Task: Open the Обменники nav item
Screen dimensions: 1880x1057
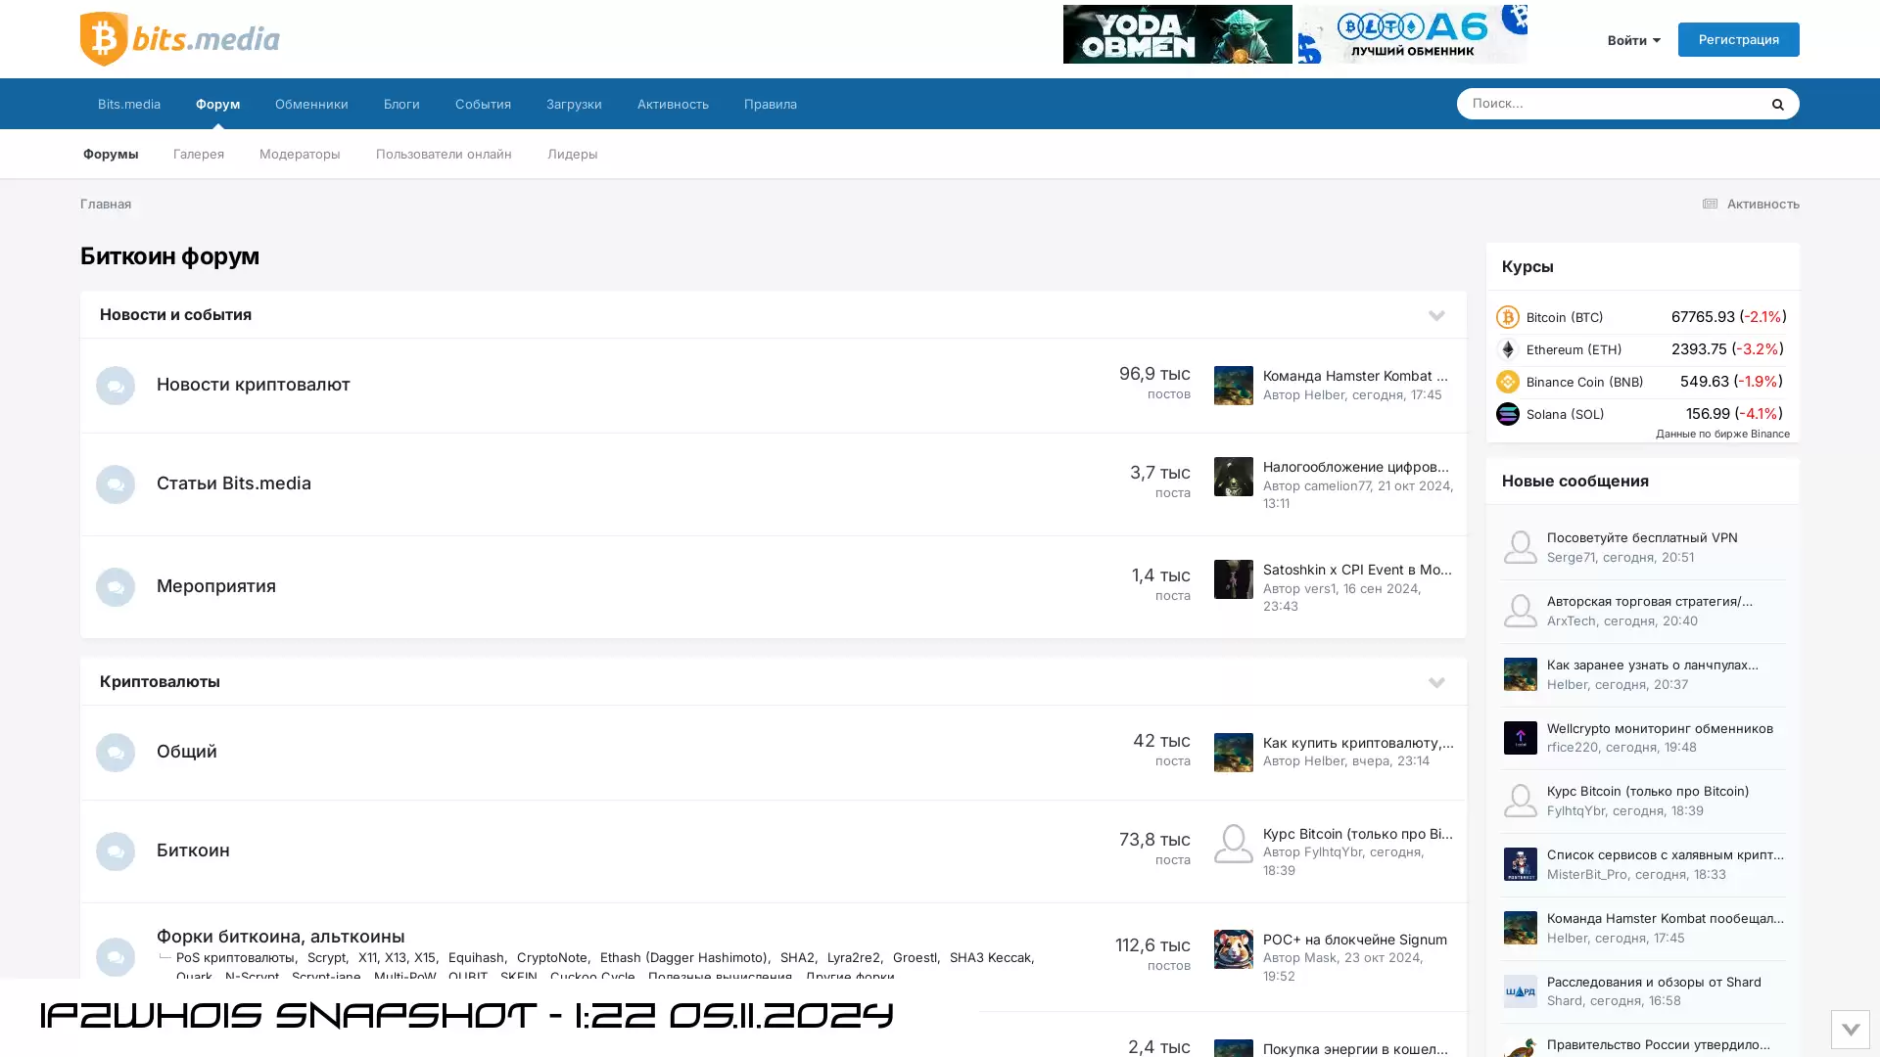Action: click(311, 104)
